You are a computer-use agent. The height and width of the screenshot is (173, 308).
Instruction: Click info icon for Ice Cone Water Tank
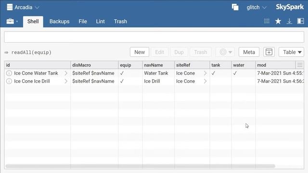click(x=9, y=73)
